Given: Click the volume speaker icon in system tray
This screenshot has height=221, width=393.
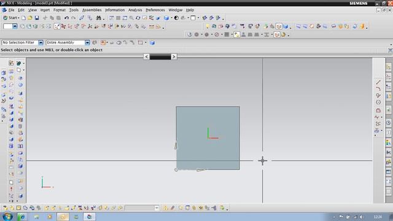Looking at the screenshot, I should (361, 217).
